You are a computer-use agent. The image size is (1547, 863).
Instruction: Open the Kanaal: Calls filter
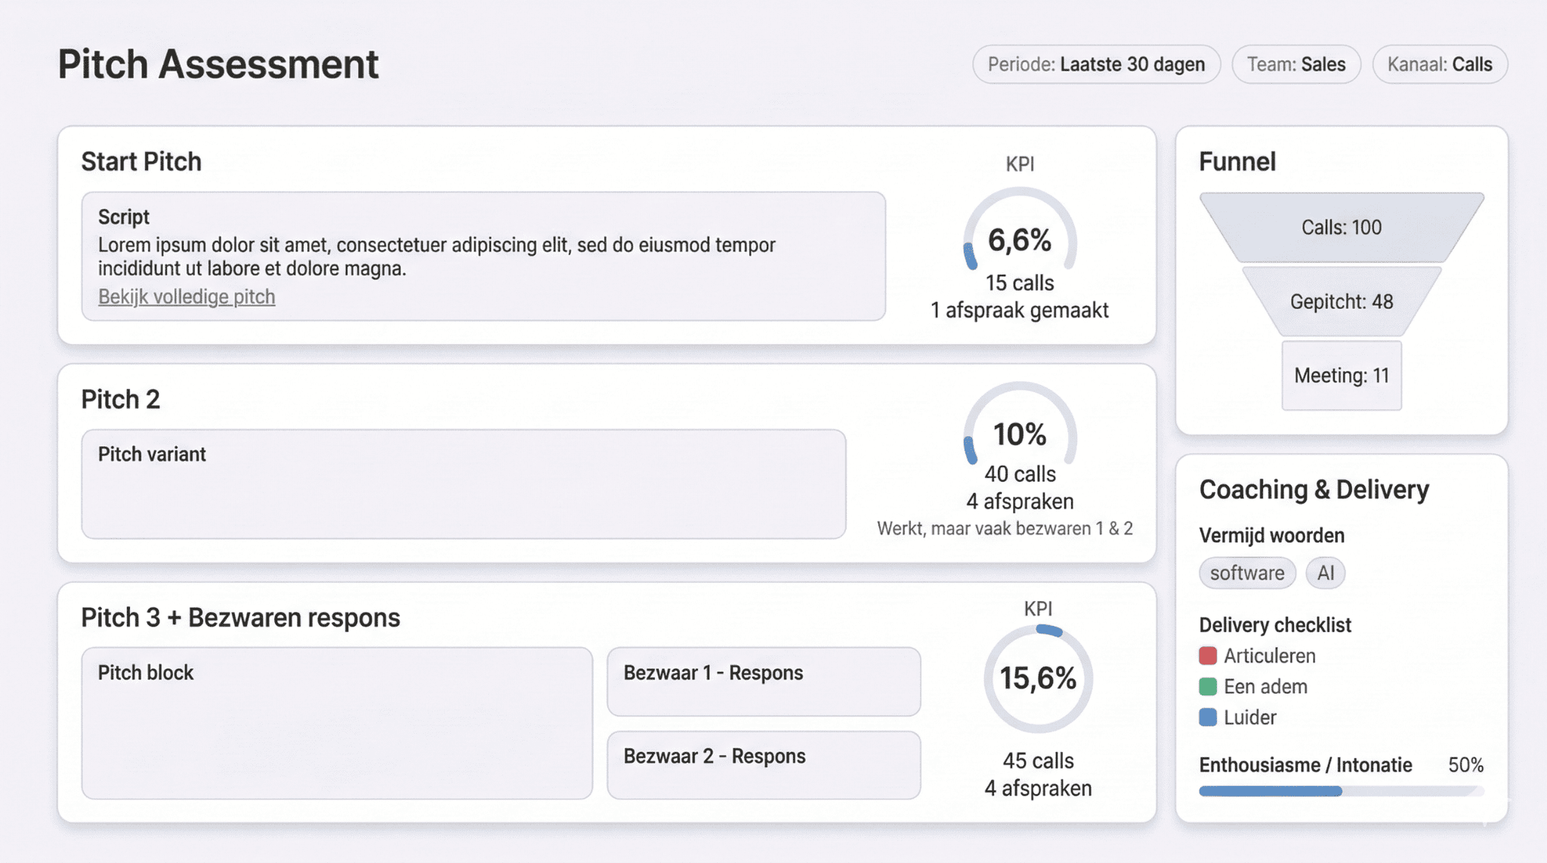point(1439,64)
